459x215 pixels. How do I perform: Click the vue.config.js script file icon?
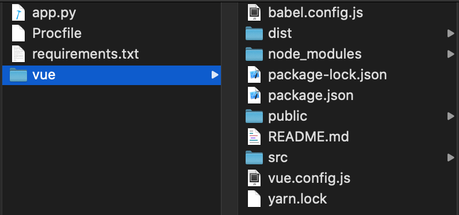pyautogui.click(x=254, y=178)
